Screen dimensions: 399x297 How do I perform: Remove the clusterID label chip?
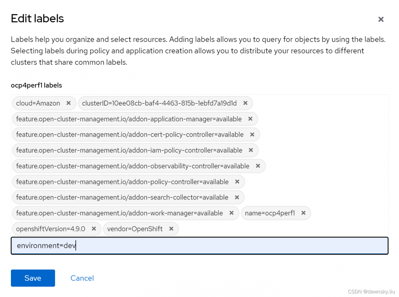point(245,103)
